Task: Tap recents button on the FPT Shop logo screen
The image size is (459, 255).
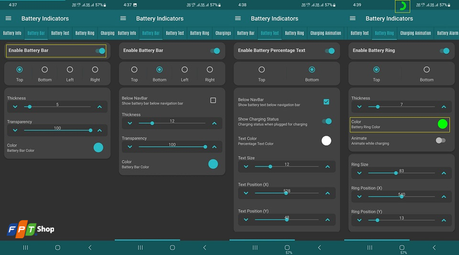Action: click(x=25, y=248)
